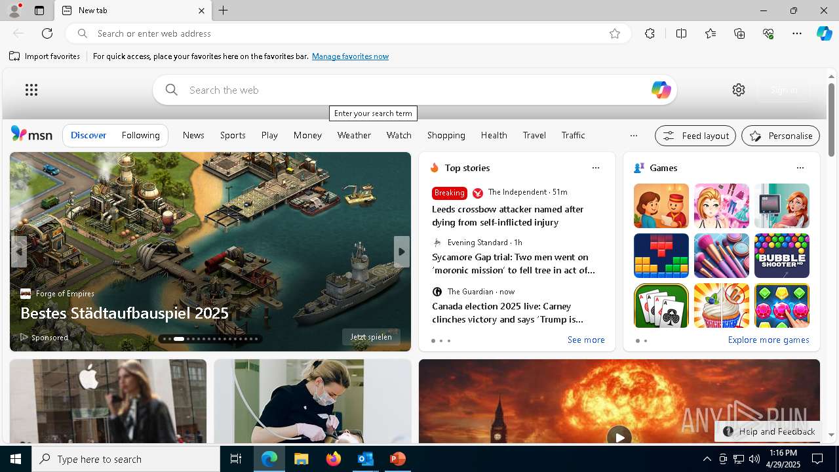Open Edge Settings and more menu

tap(797, 33)
